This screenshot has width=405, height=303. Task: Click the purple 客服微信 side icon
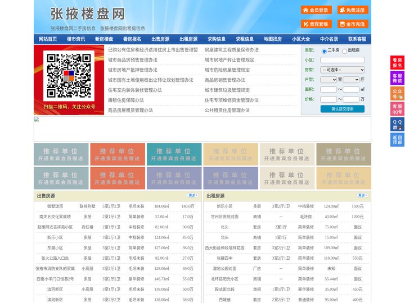[x=397, y=78]
